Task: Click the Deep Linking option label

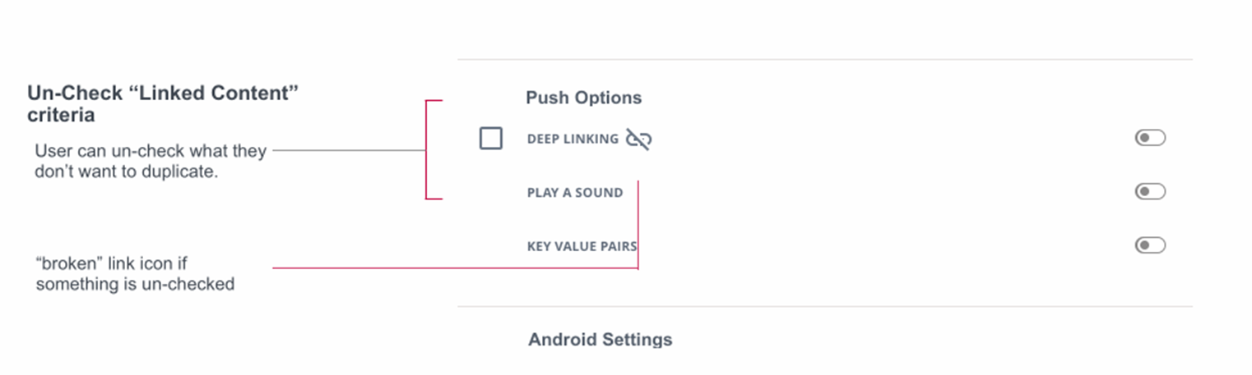Action: point(573,139)
